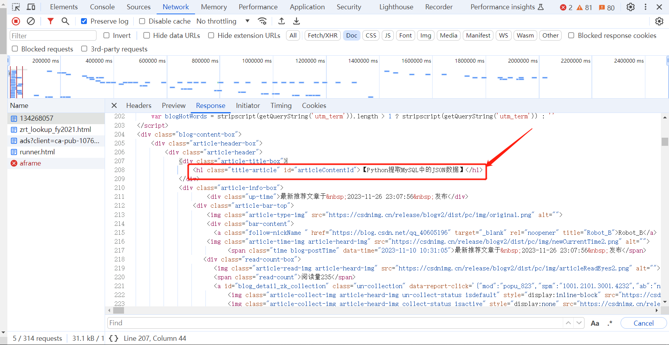Check Blocked response cookies option

[571, 36]
